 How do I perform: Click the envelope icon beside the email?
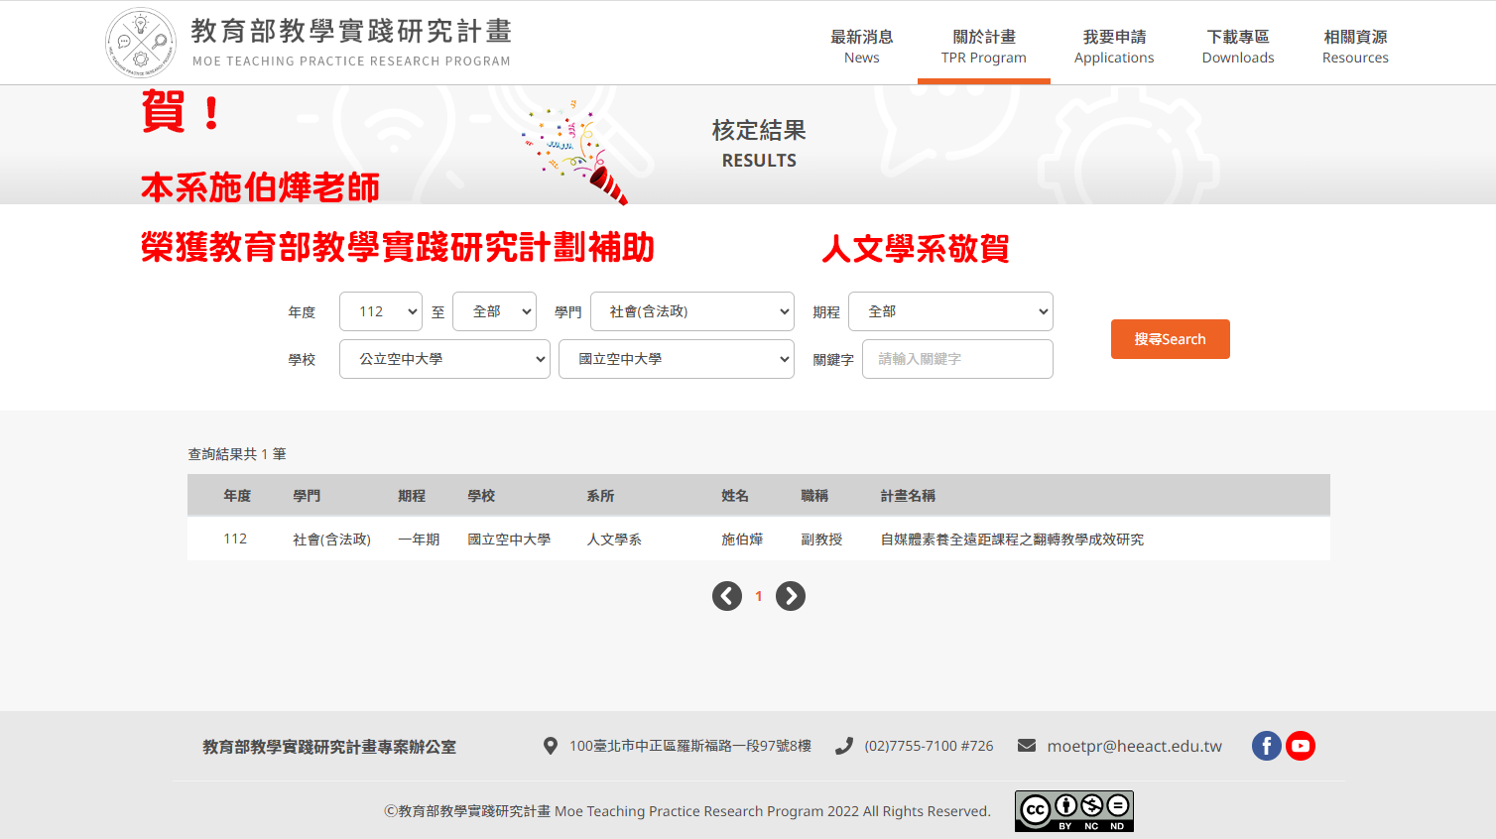click(1027, 746)
